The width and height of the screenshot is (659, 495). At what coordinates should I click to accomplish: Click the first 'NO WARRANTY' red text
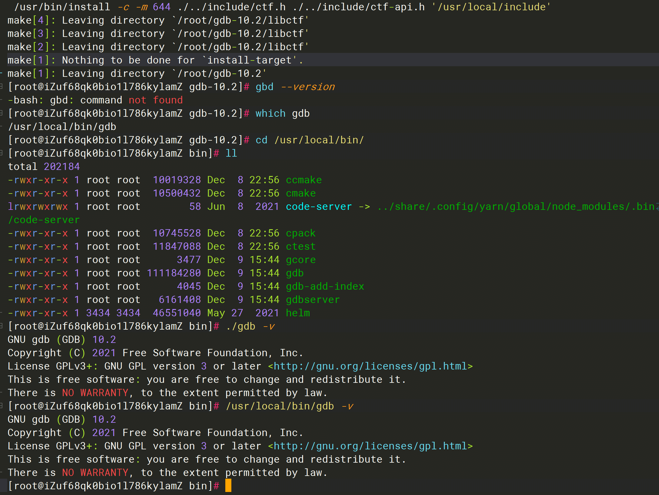pos(95,393)
